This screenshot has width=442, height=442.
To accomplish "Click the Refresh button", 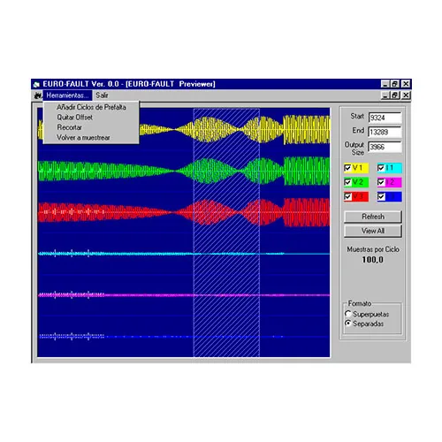I will tap(373, 217).
